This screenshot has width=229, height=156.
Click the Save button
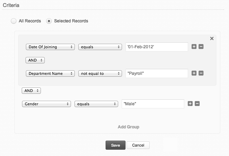(115, 145)
